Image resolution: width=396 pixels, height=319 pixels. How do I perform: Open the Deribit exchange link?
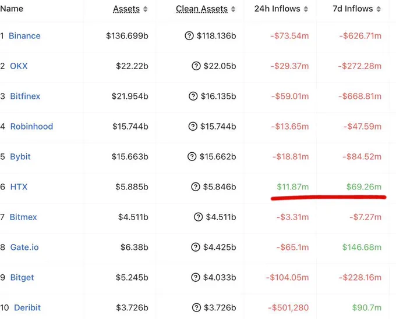pos(27,307)
